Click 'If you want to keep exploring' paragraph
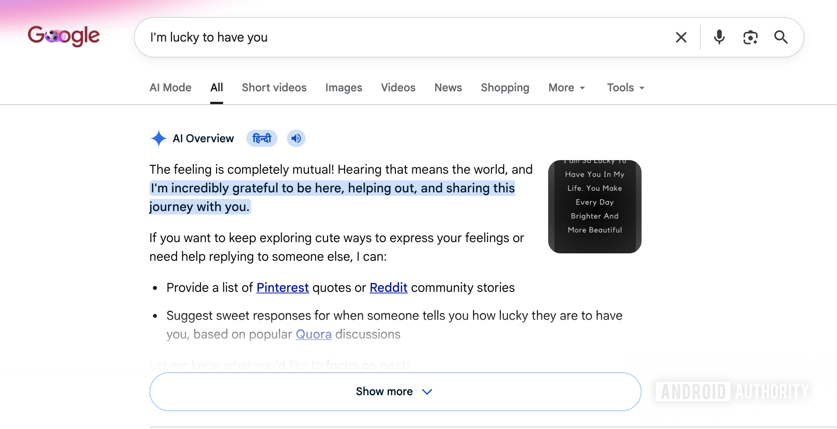The image size is (837, 429). [x=337, y=247]
